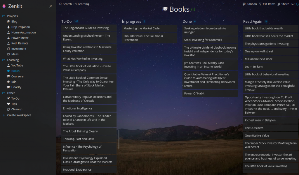Open card The little book of value investing
Viewport: 299px width, 175px height.
271,166
